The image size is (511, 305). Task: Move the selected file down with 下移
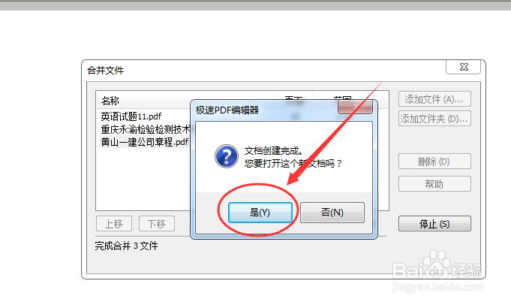click(157, 224)
